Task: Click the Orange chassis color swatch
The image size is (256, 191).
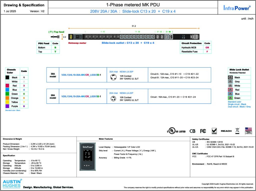Action: coord(7,98)
